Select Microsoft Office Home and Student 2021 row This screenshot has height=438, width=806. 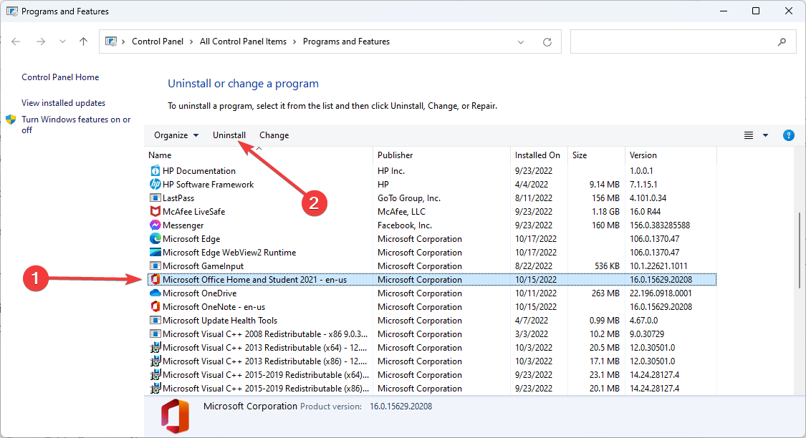coord(432,279)
